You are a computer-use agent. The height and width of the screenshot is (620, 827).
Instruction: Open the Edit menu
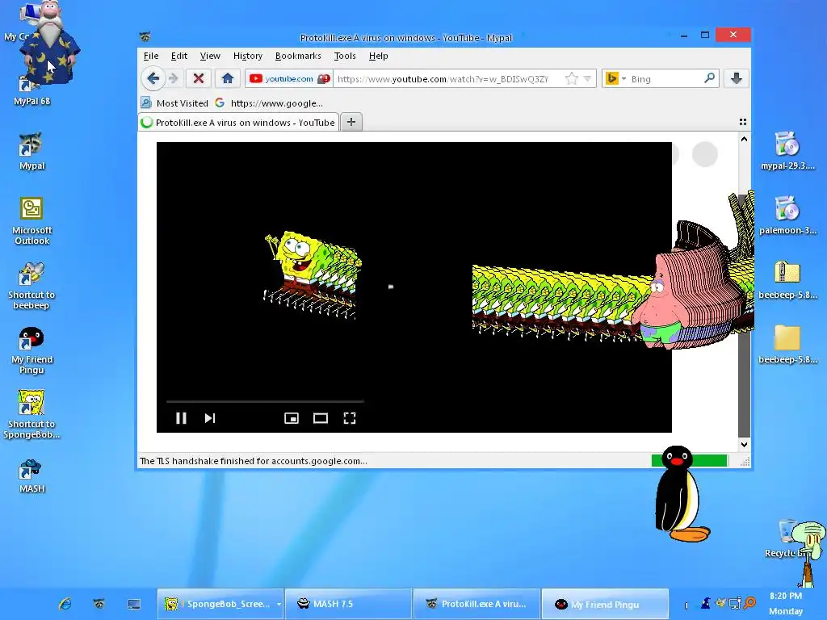pos(178,56)
